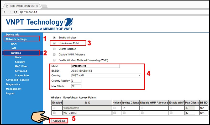210x125 pixels.
Task: Select Wireless in sidebar
Action: click(x=16, y=53)
